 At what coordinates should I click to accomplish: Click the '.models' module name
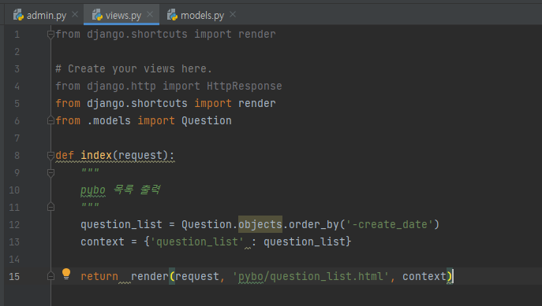[x=109, y=120]
